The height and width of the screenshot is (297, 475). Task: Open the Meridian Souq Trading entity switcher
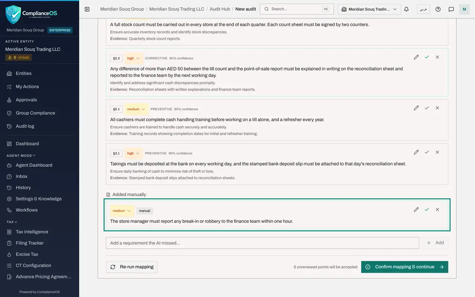click(369, 9)
